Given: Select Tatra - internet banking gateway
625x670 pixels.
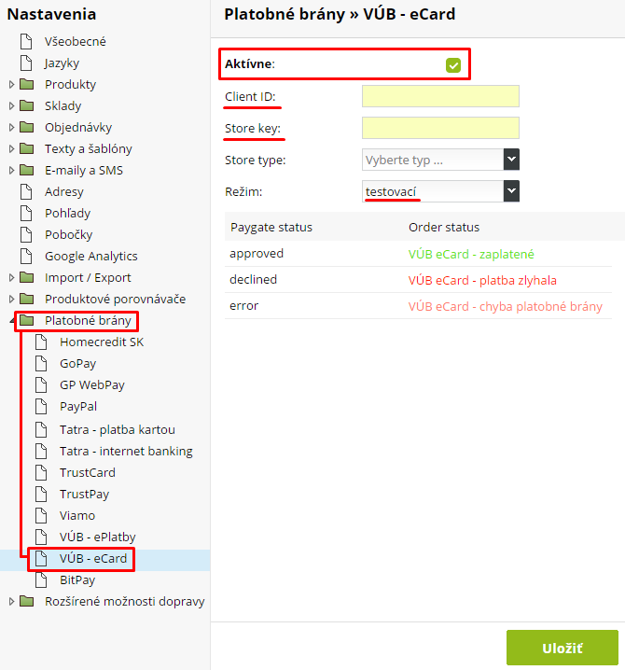Looking at the screenshot, I should [x=126, y=452].
